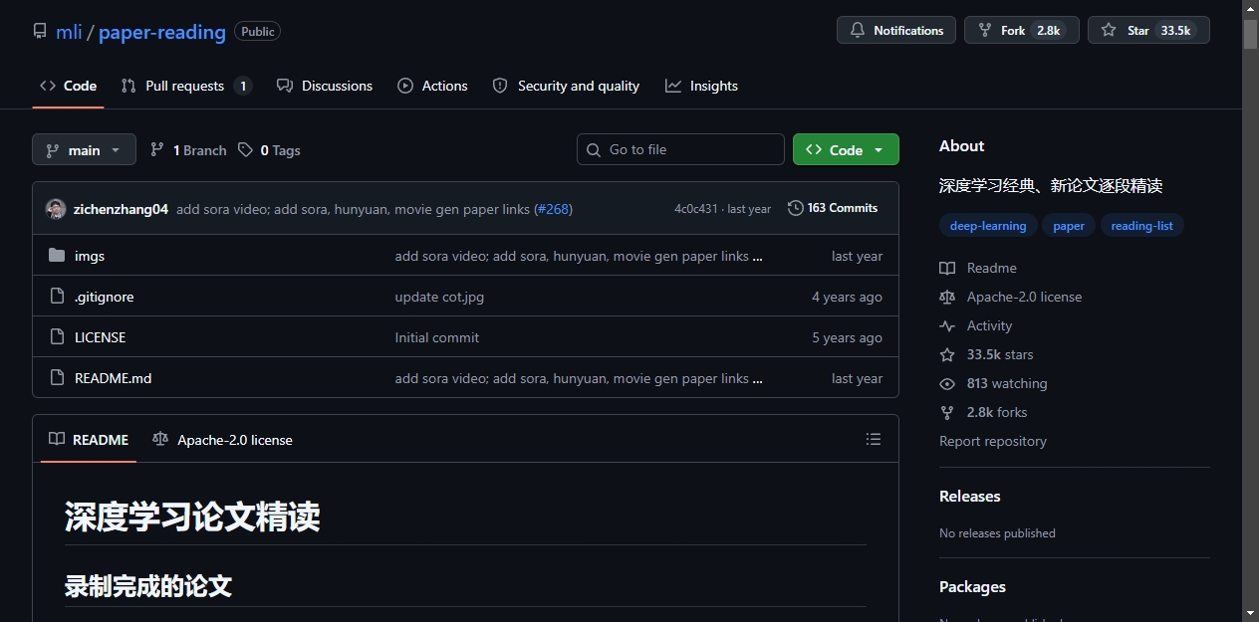Expand the main branch dropdown

[84, 150]
